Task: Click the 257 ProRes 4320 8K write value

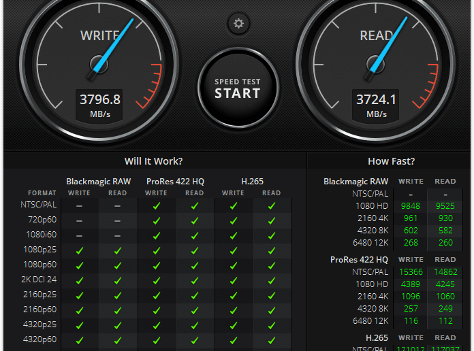Action: 411,309
